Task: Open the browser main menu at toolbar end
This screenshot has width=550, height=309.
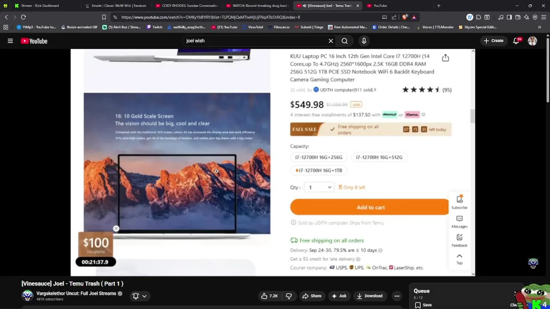Action: click(544, 17)
